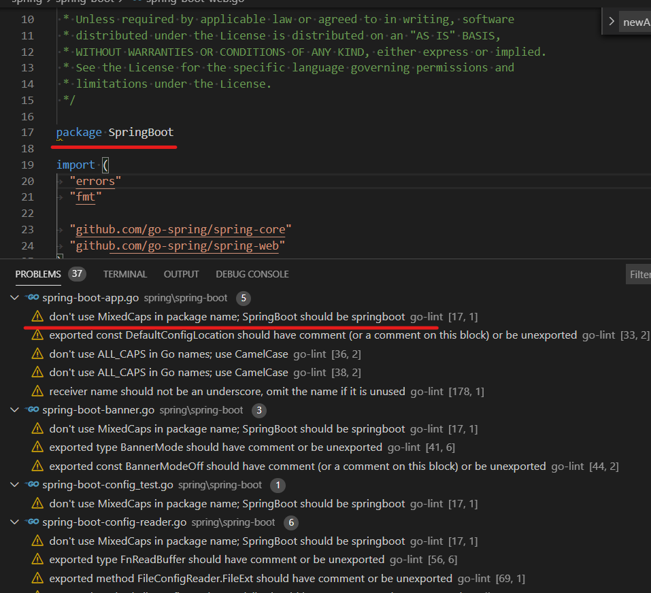651x593 pixels.
Task: Click the find widget search field
Action: tap(635, 22)
